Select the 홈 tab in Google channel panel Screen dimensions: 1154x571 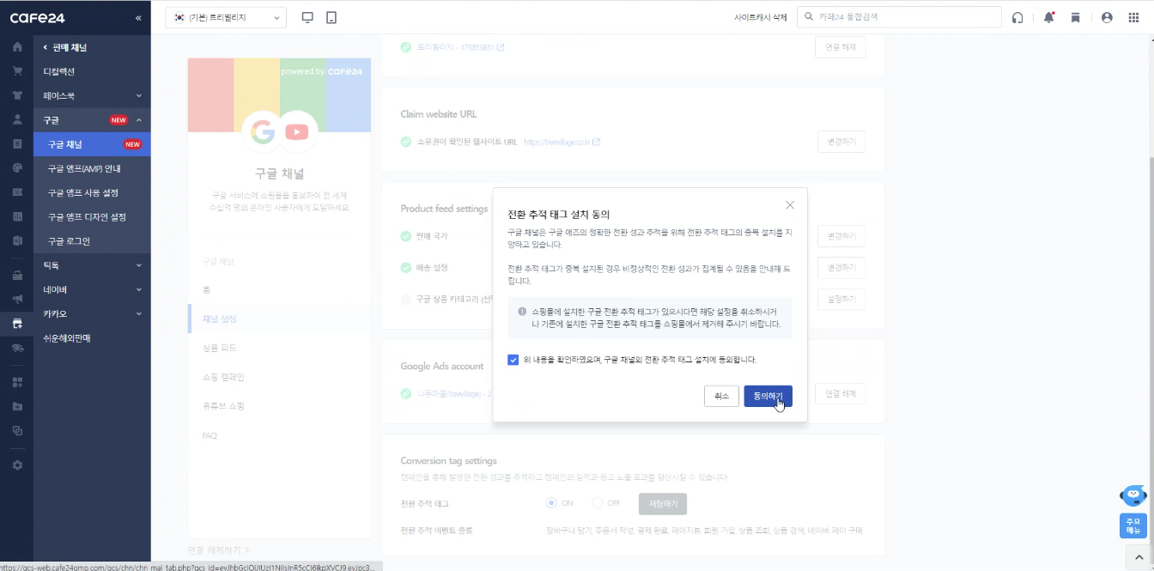tap(279, 289)
